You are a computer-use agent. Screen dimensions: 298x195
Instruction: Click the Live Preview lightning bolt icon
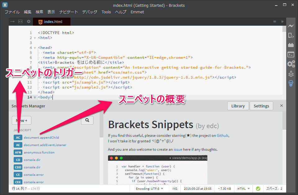(x=291, y=26)
